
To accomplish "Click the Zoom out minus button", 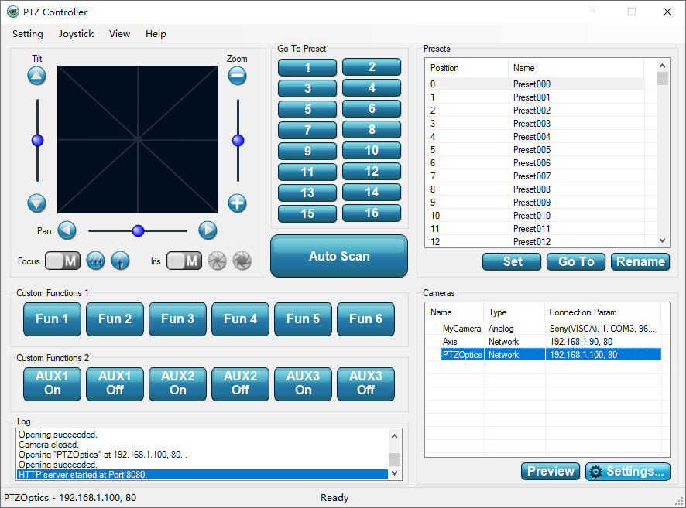I will coord(237,76).
